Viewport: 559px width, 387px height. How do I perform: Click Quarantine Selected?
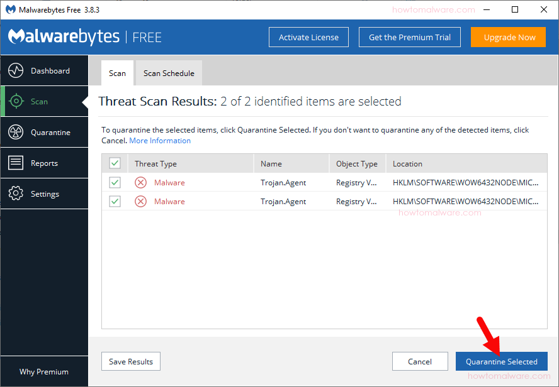(x=501, y=361)
